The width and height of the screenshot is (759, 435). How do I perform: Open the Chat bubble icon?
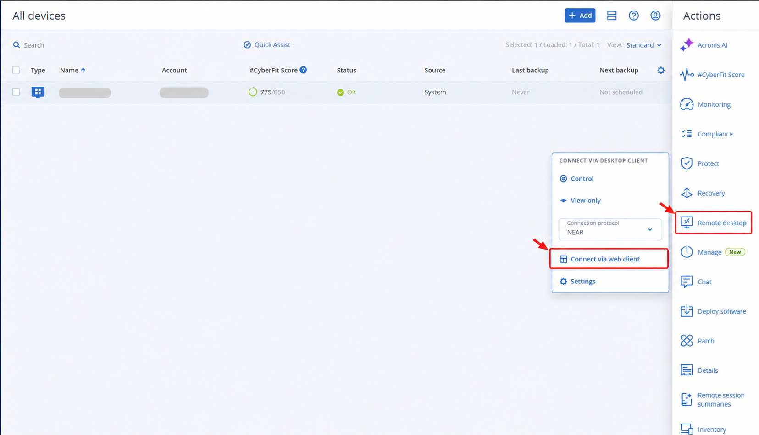[x=687, y=282]
